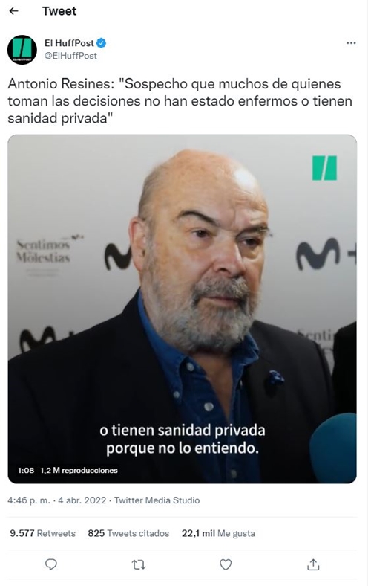This screenshot has width=371, height=586.
Task: Click the blue verified badge
Action: pos(102,43)
